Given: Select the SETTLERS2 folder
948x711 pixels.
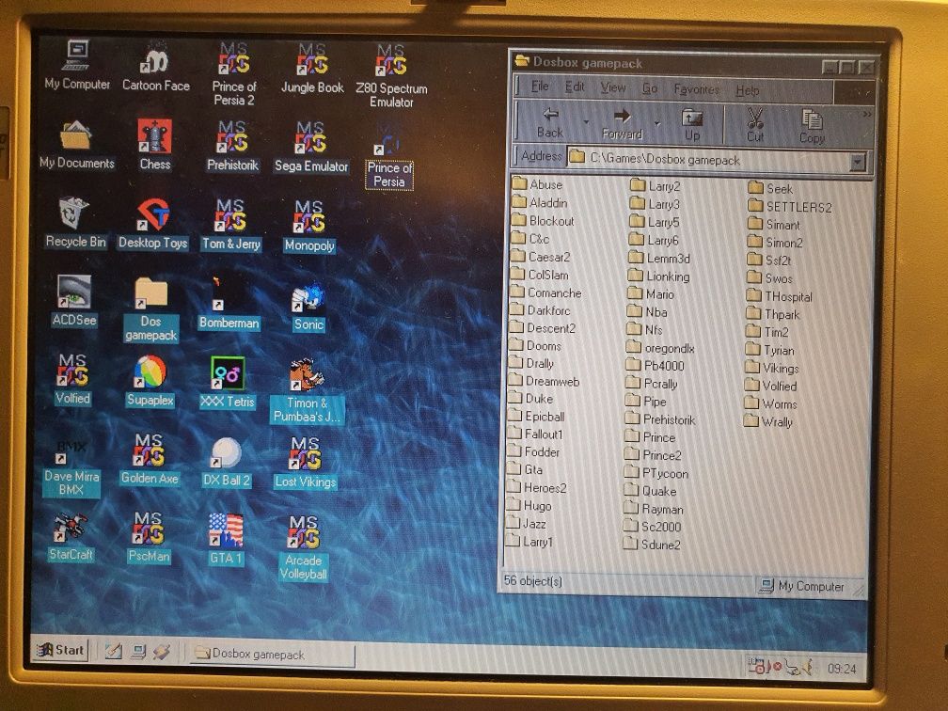Looking at the screenshot, I should tap(790, 206).
